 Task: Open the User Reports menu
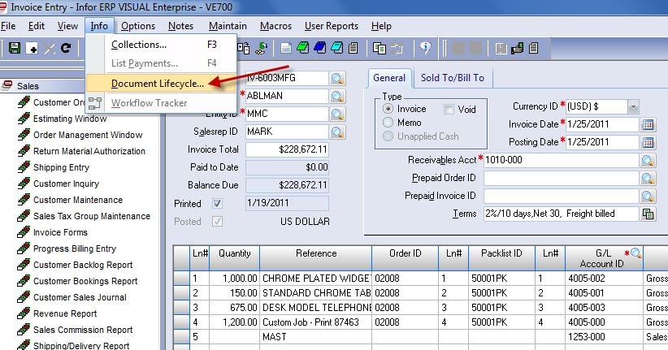click(332, 26)
